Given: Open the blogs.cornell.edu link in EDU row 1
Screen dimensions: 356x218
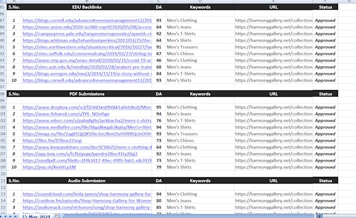Looking at the screenshot, I should click(87, 20).
